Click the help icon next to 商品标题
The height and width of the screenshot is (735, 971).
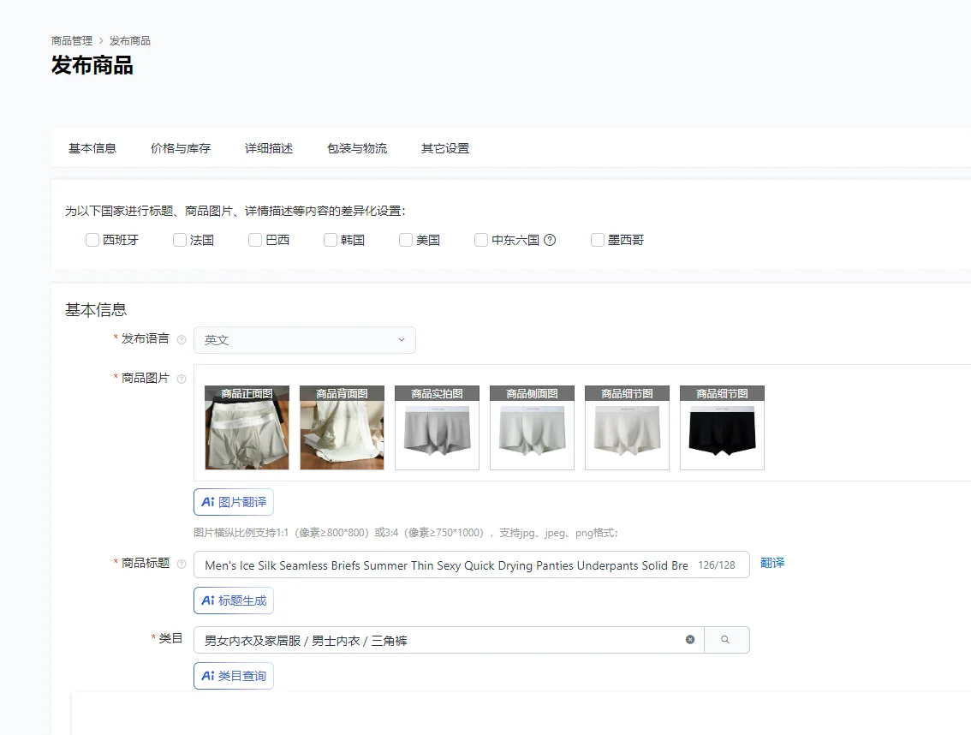pos(182,564)
